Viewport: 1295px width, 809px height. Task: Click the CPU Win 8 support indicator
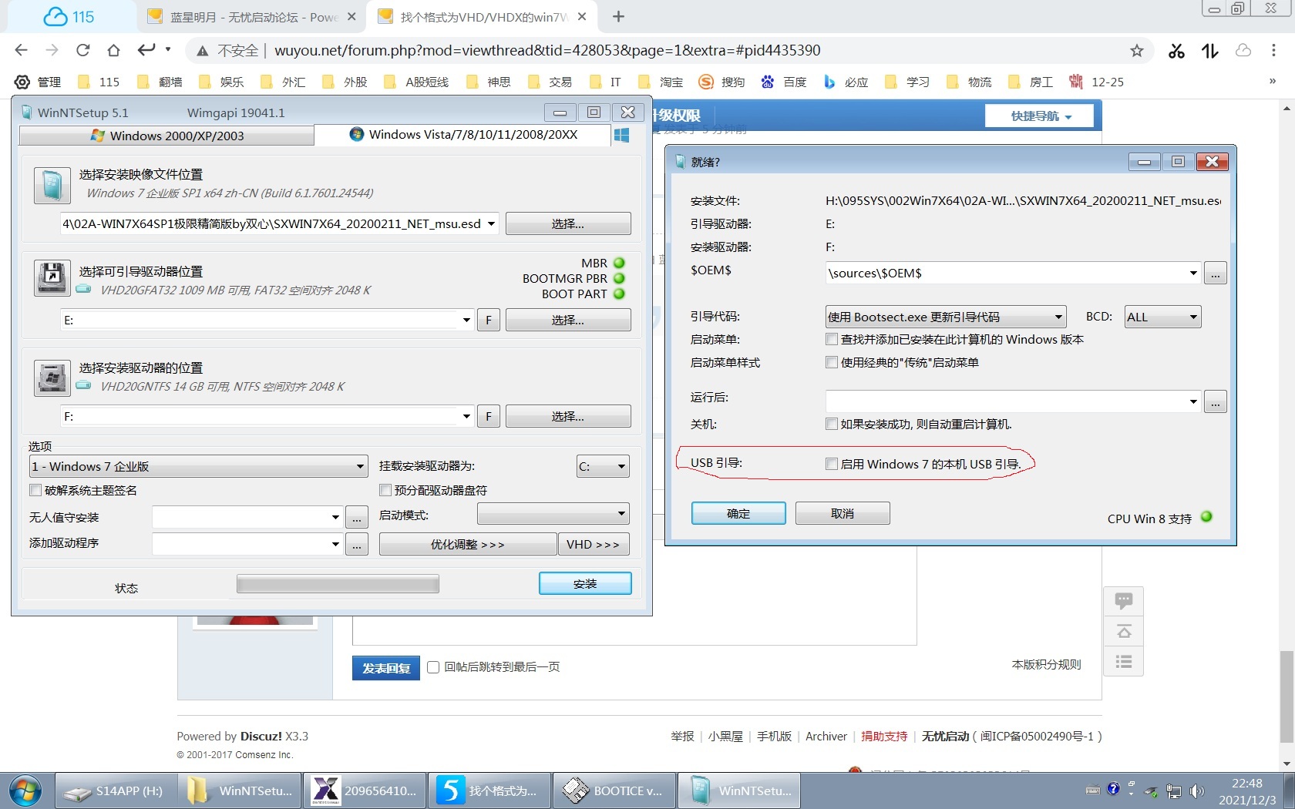tap(1207, 517)
